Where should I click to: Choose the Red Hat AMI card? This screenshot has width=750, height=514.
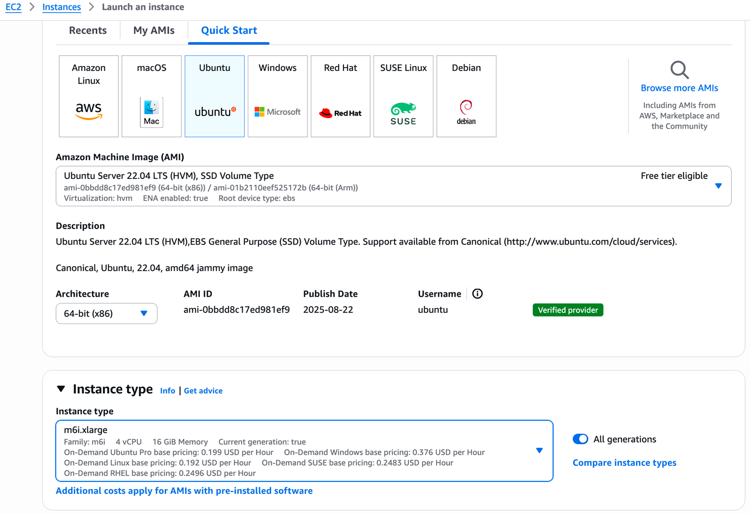click(341, 96)
